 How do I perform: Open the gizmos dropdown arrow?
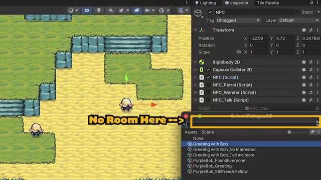pyautogui.click(x=168, y=10)
